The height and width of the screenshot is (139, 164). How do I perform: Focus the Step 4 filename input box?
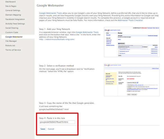(x=57, y=122)
